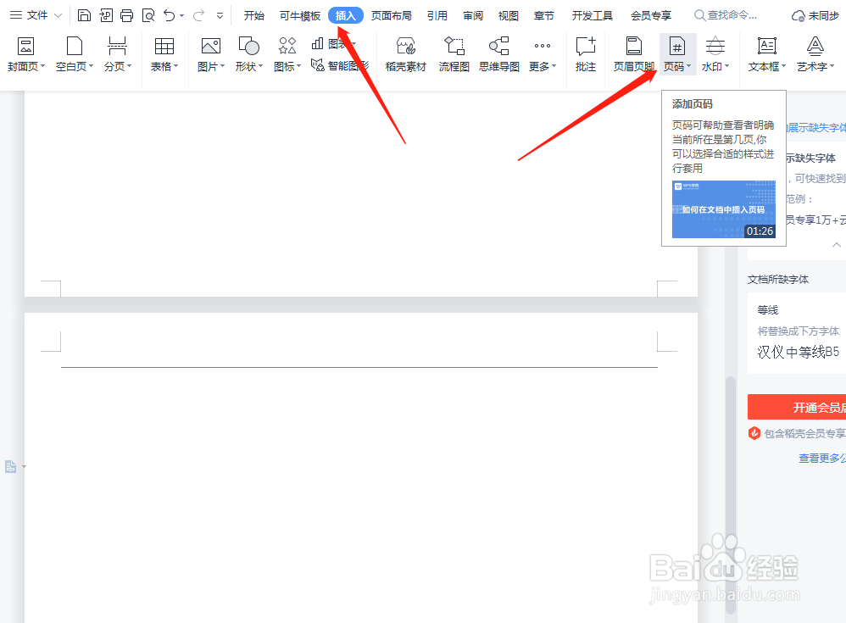
Task: Click the 页眉页脚 header footer icon
Action: click(x=634, y=47)
